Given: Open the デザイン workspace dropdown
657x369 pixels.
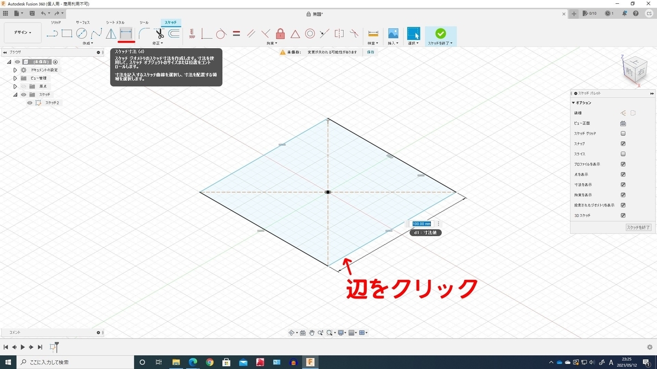Looking at the screenshot, I should (22, 32).
